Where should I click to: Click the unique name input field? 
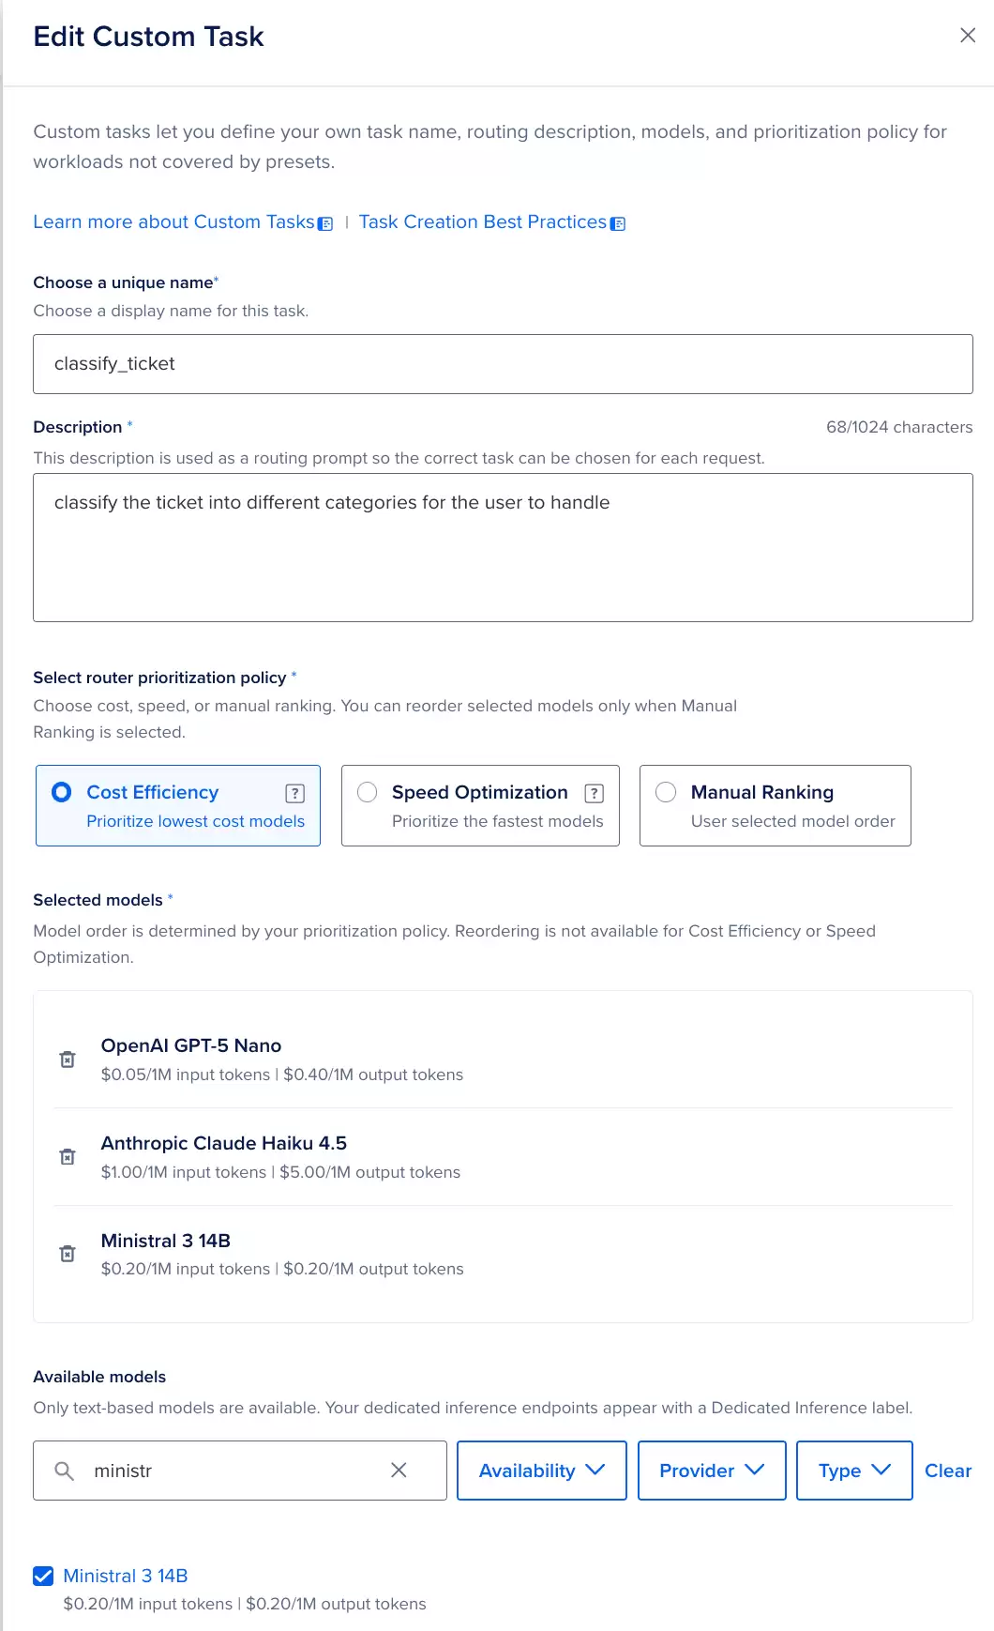pyautogui.click(x=503, y=364)
